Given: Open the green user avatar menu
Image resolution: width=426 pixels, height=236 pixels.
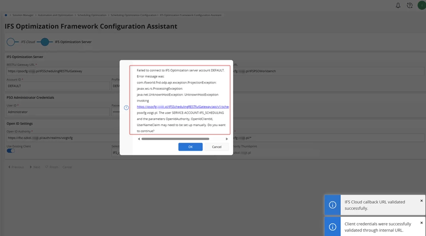Looking at the screenshot, I should coord(422,5).
